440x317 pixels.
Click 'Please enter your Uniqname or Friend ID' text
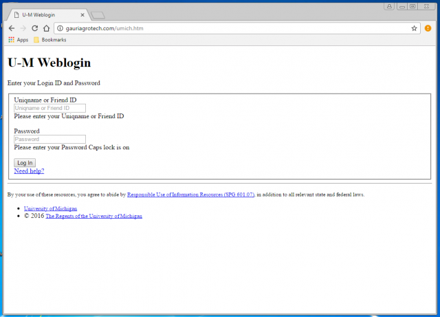[x=69, y=116]
